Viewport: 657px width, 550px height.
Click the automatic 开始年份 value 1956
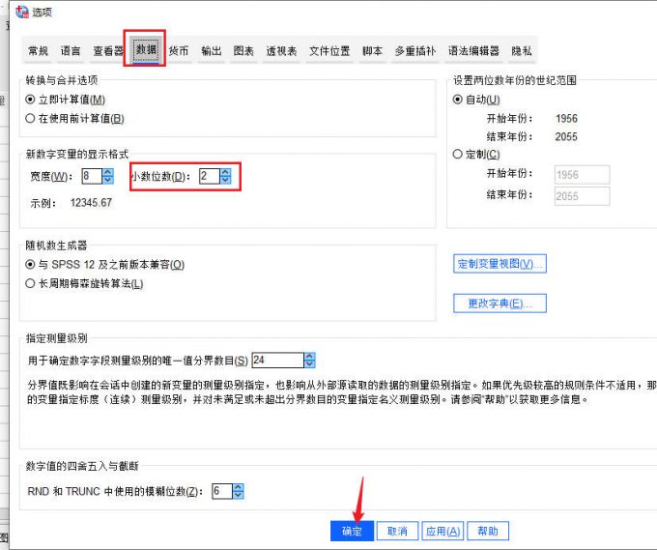[x=566, y=119]
